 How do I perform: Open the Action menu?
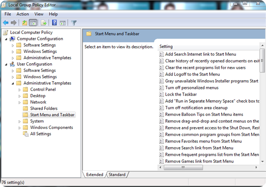point(22,14)
